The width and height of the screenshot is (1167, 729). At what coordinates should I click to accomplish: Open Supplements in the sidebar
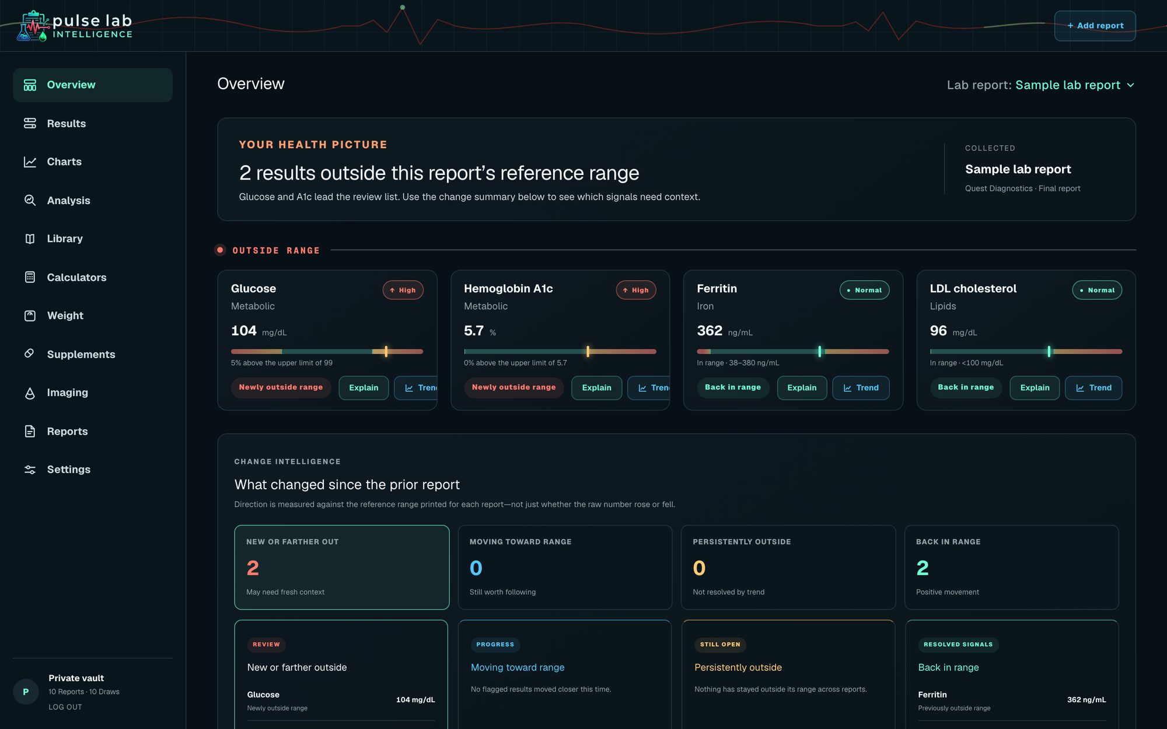tap(93, 354)
